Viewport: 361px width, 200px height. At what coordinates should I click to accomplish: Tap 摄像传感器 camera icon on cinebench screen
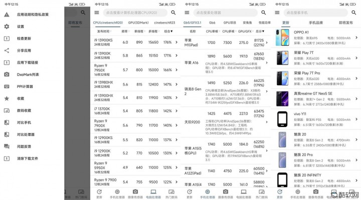pos(135,191)
